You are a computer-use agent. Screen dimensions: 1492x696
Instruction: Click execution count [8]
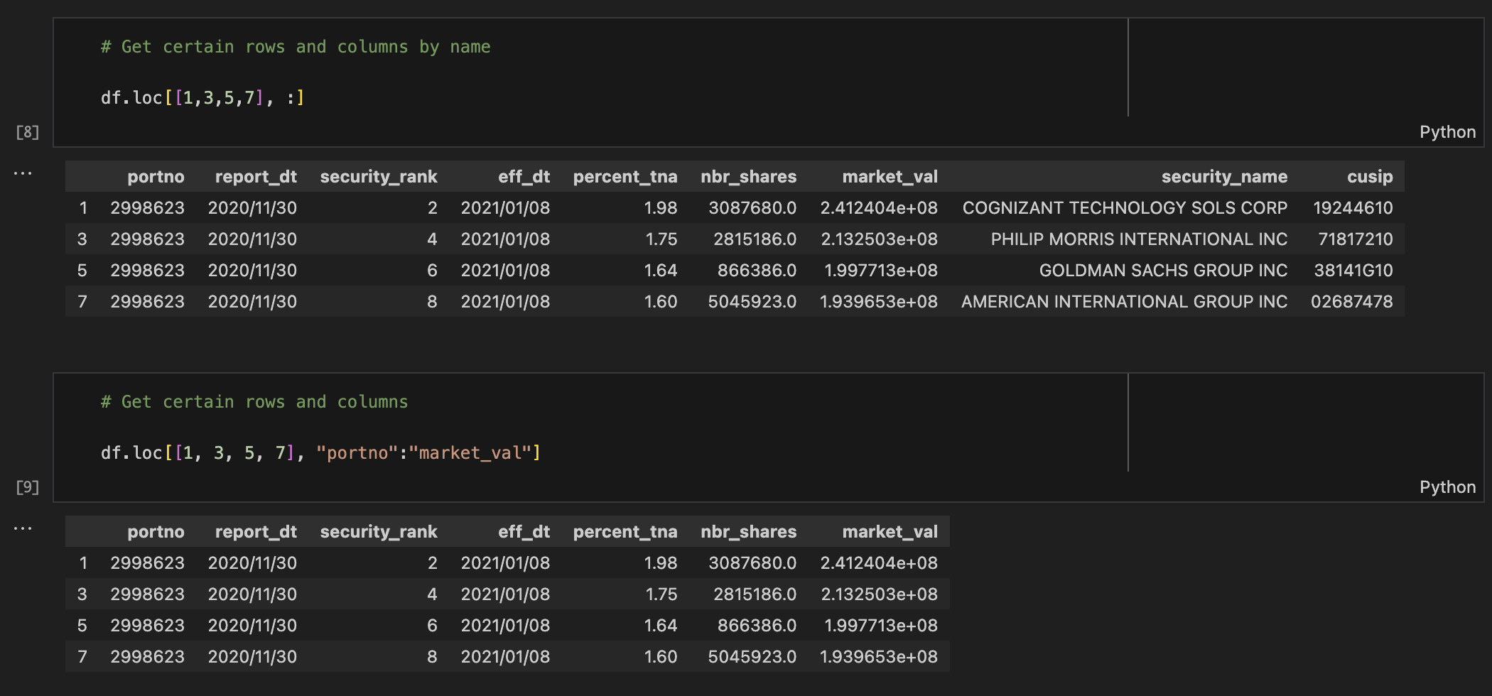pos(28,132)
